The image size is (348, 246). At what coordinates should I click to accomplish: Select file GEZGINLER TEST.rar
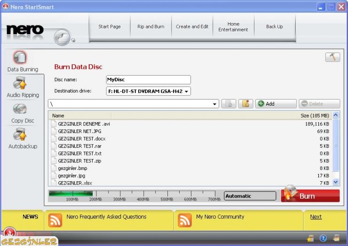coord(79,146)
